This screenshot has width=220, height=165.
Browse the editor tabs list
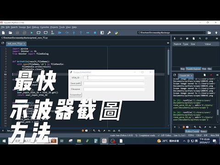point(3,43)
